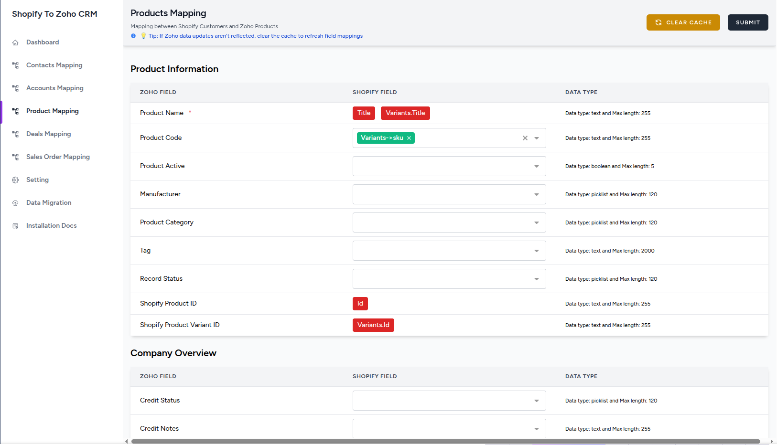Clear the Product Code field selection
The width and height of the screenshot is (777, 445).
pyautogui.click(x=525, y=138)
